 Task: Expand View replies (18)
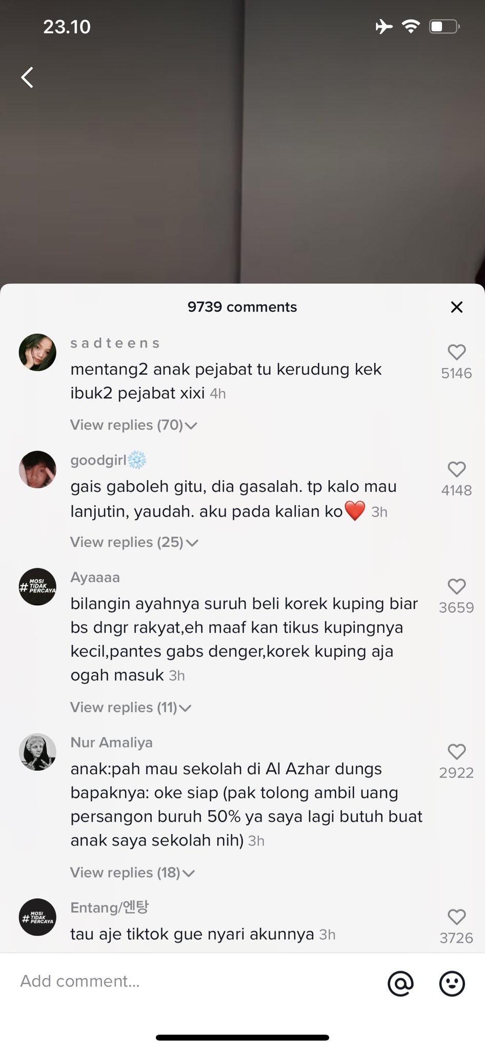[133, 873]
